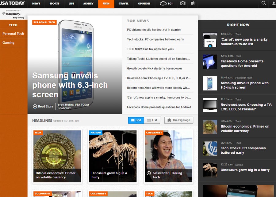Image resolution: width=276 pixels, height=197 pixels.
Task: Open 'Tech stocks: PC companies battered early' in Top News
Action: [155, 39]
